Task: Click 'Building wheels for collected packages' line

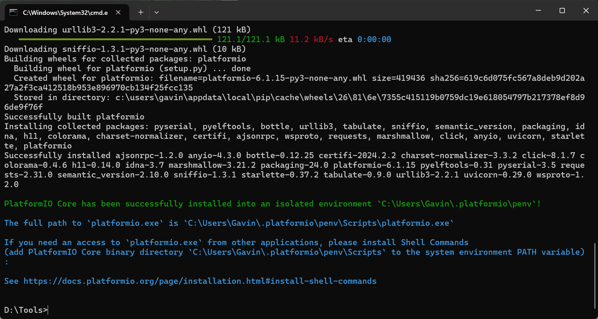Action: click(x=125, y=59)
